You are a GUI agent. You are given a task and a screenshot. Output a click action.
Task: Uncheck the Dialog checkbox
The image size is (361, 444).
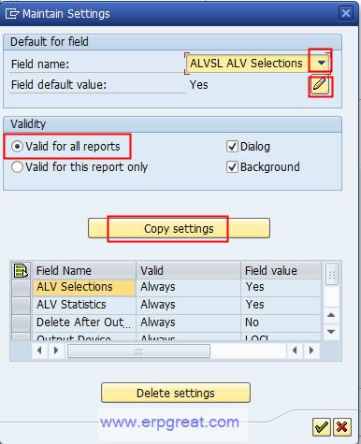[x=232, y=147]
